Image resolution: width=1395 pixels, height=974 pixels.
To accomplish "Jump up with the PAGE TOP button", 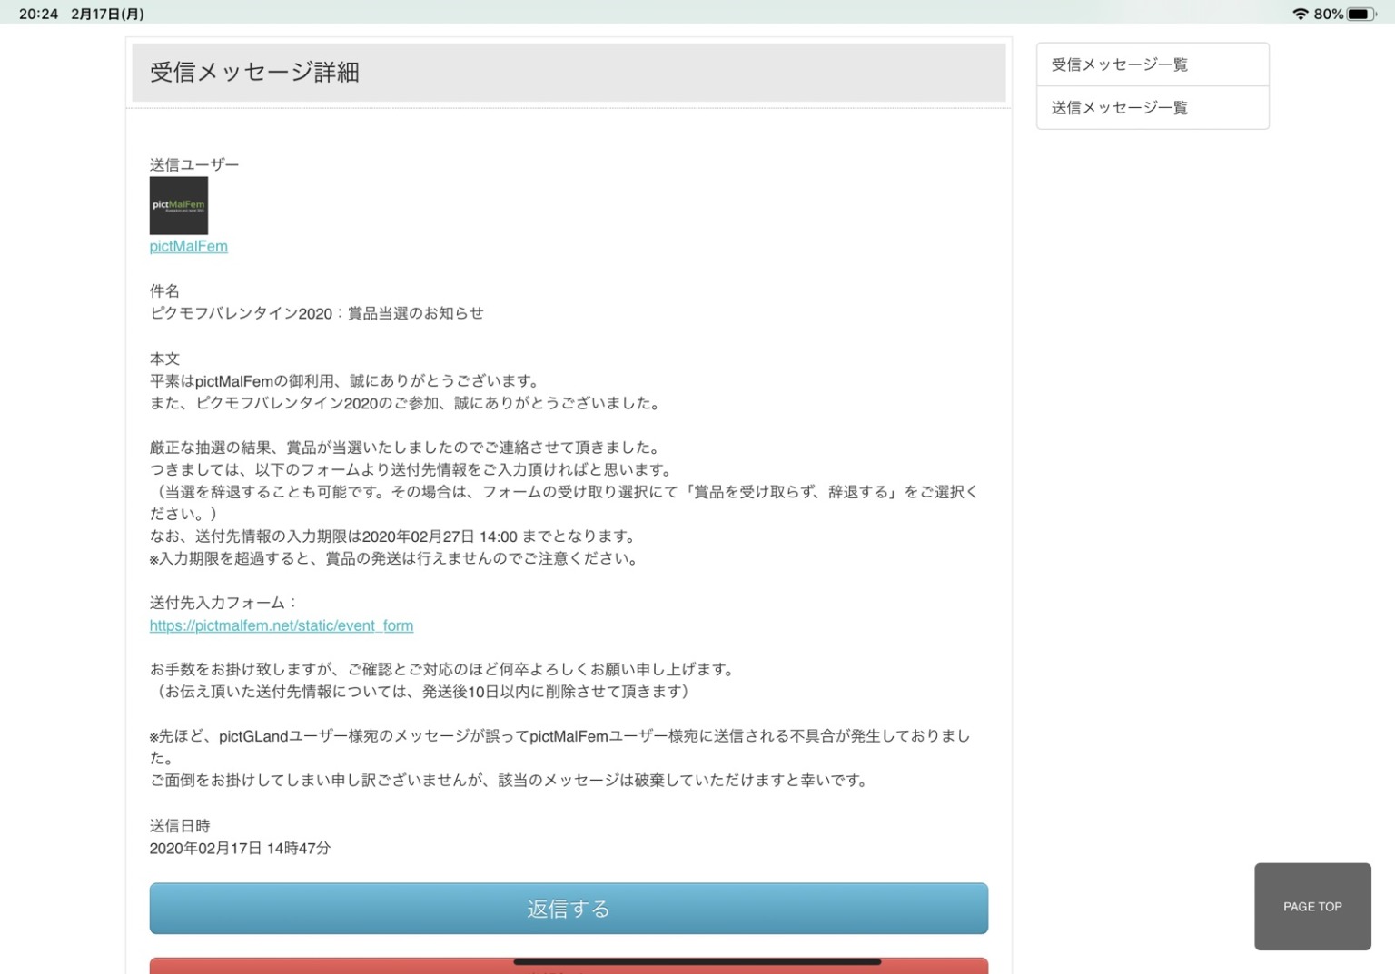I will pos(1312,907).
